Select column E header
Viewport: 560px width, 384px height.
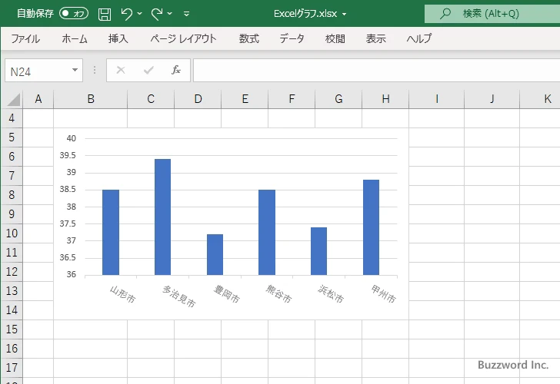pyautogui.click(x=245, y=99)
